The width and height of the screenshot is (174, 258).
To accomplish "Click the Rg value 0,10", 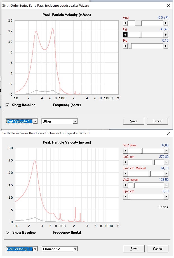I will pyautogui.click(x=165, y=41).
